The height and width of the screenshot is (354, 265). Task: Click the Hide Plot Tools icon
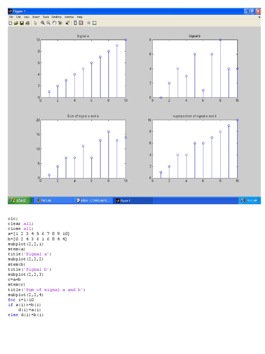click(x=89, y=23)
